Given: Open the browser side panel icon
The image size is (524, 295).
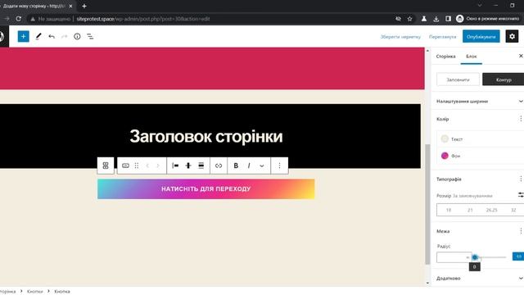Looking at the screenshot, I should [448, 19].
